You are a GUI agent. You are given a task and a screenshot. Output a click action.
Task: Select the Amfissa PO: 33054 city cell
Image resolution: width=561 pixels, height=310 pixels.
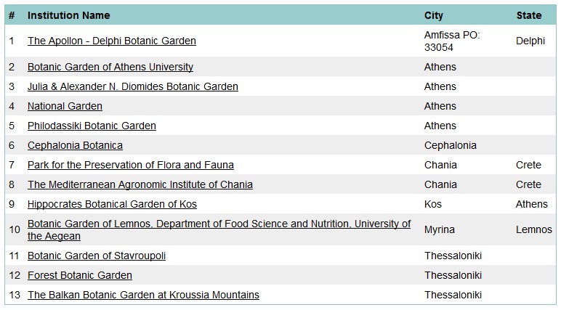click(x=452, y=41)
